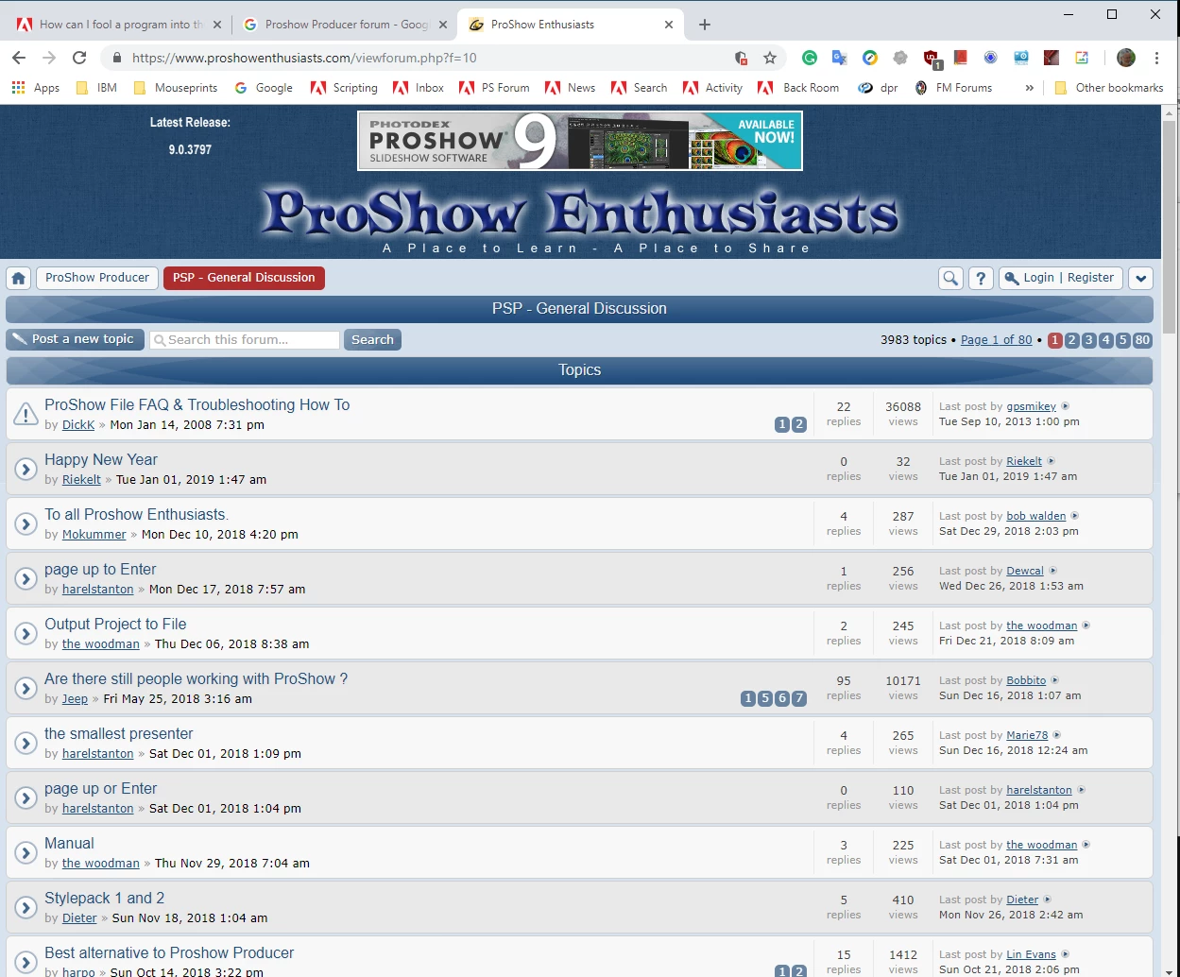Click Login link
This screenshot has width=1180, height=977.
coord(1038,278)
